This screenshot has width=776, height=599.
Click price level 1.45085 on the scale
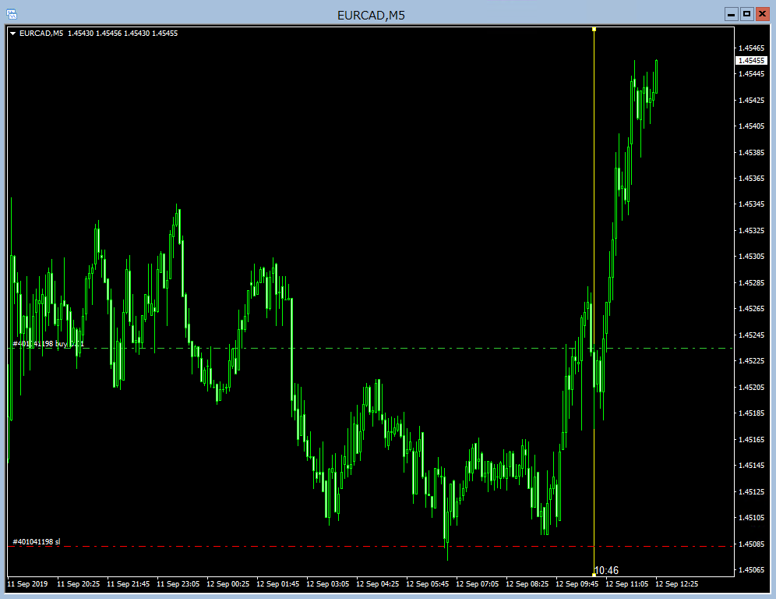(751, 544)
